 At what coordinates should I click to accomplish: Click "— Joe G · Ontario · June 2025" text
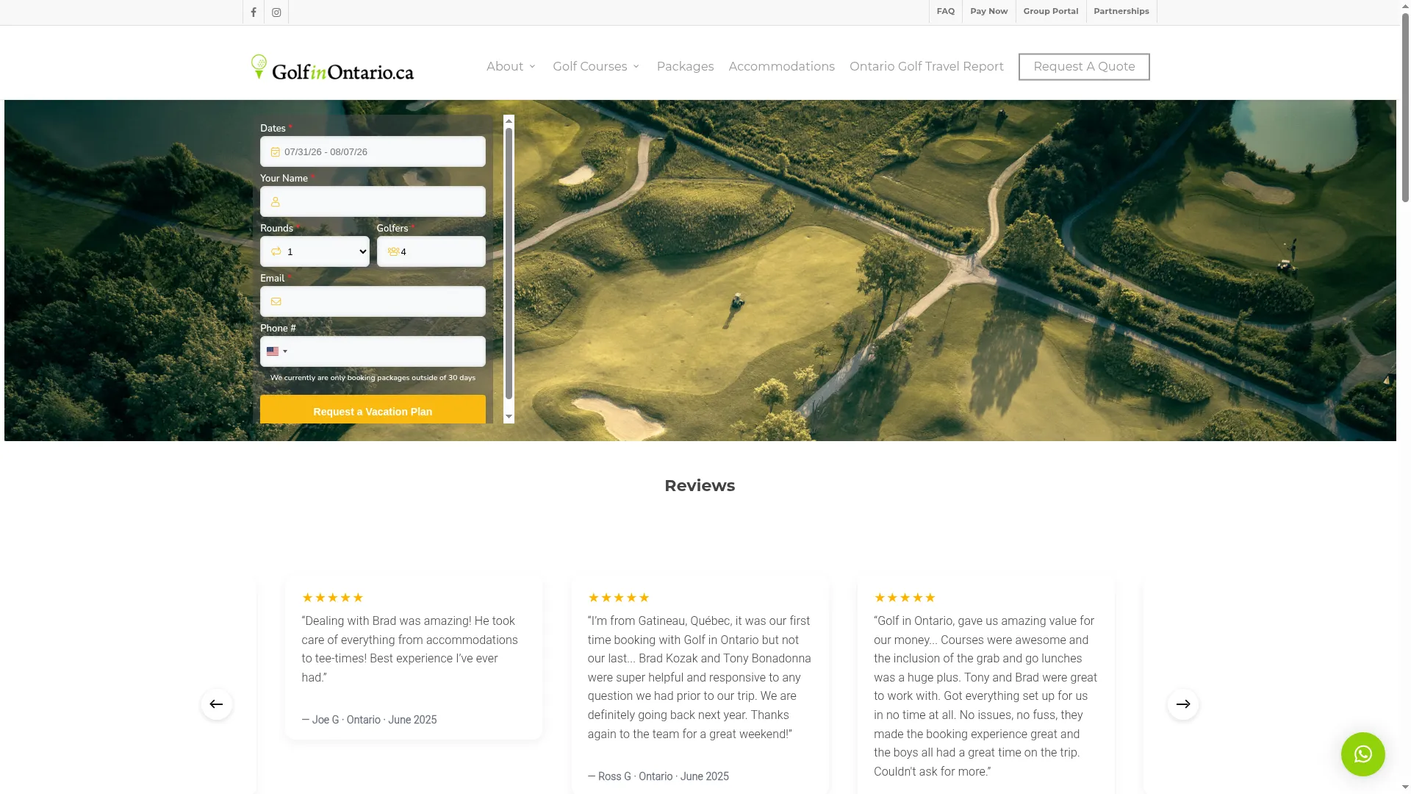pos(369,720)
